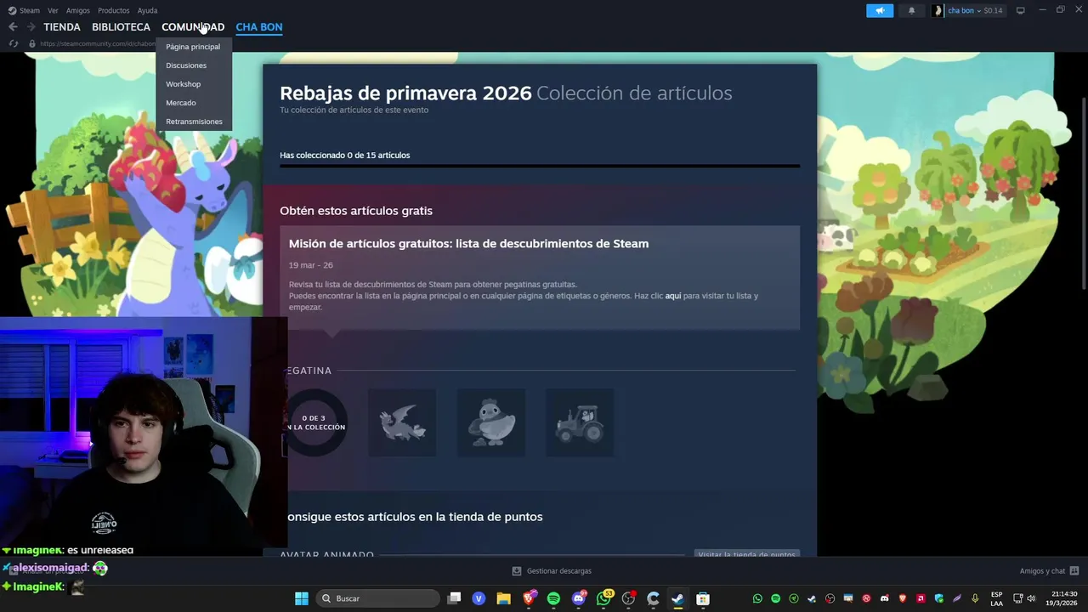Screen dimensions: 1088x612
Task: Click the Spotify system tray icon
Action: (775, 598)
